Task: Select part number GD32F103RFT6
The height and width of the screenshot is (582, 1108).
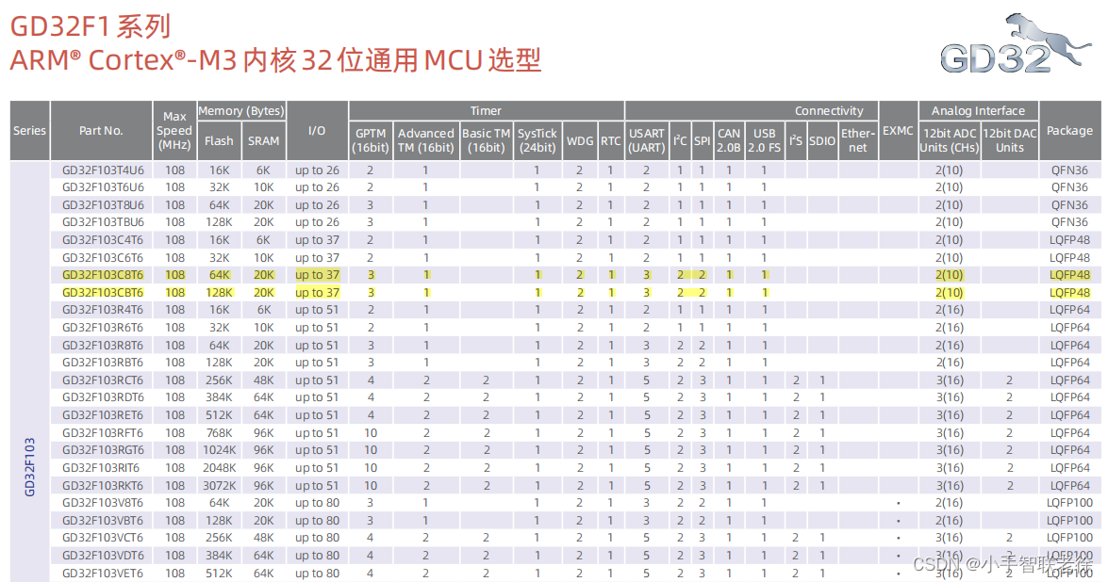Action: (x=103, y=432)
